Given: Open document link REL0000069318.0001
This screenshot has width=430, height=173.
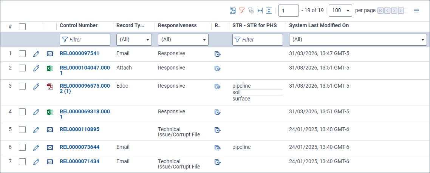Looking at the screenshot, I should tap(85, 114).
